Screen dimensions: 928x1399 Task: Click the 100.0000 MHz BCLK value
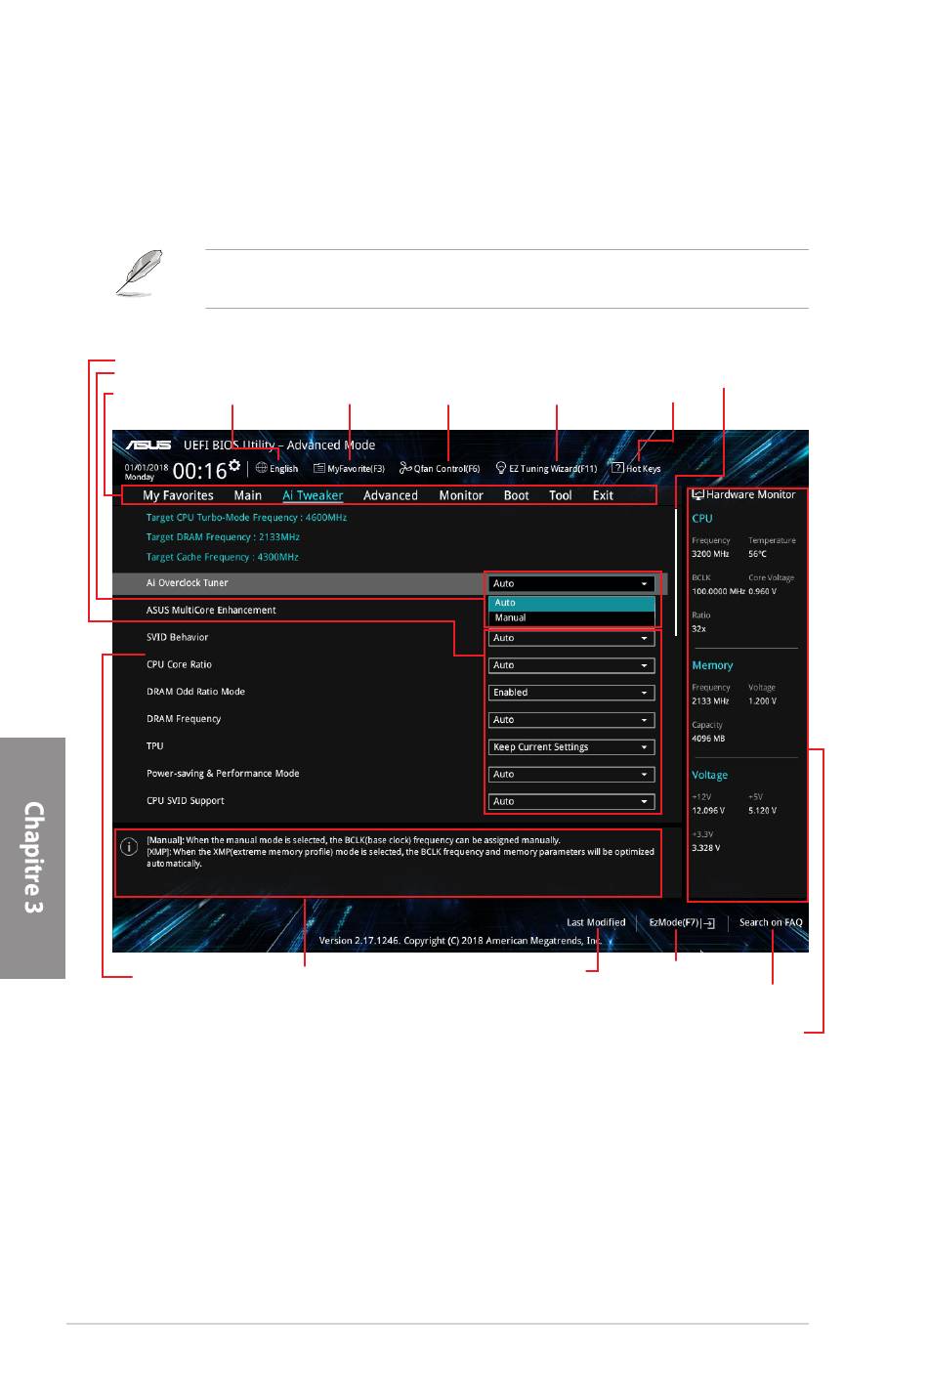click(x=719, y=591)
